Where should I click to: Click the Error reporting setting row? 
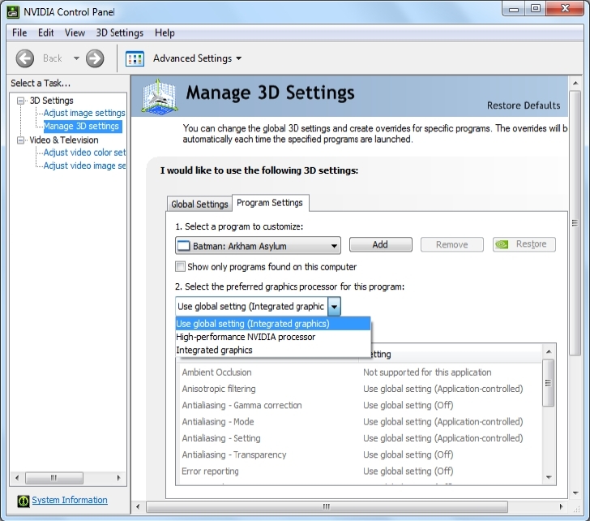[359, 471]
